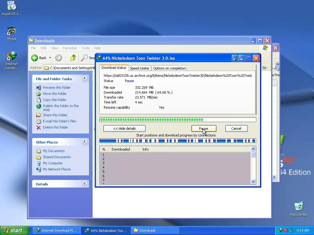Screen dimensions: 314x235
Task: Click Move this folder icon
Action: pos(38,94)
